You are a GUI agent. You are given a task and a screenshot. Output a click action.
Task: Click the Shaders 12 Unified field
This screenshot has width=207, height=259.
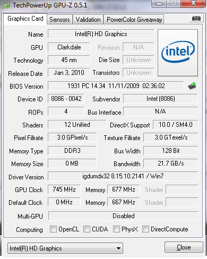77,125
